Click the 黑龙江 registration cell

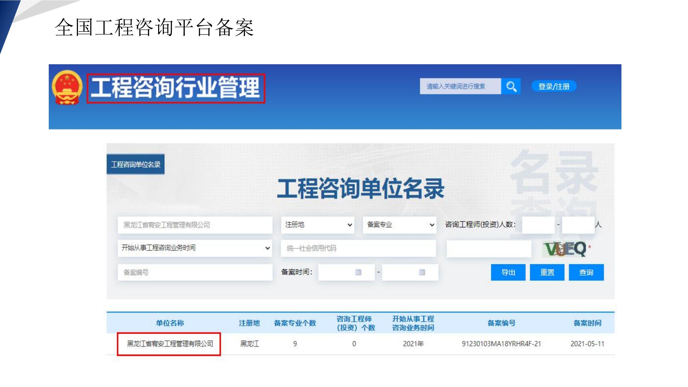pyautogui.click(x=249, y=344)
